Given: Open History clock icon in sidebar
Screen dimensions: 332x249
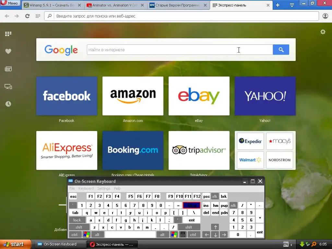Looking at the screenshot, I should coord(8,104).
